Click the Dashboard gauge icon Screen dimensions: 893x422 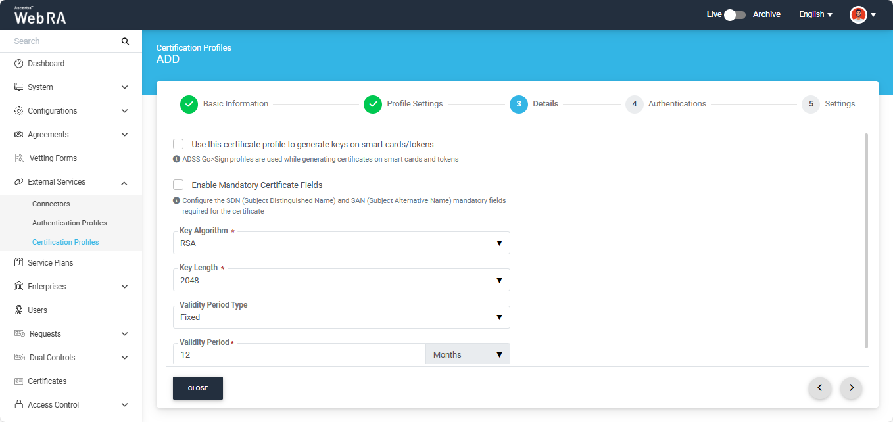[18, 64]
